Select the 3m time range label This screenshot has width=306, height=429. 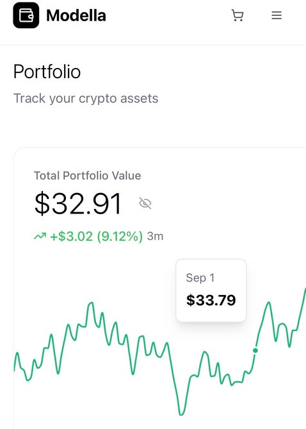tap(155, 236)
